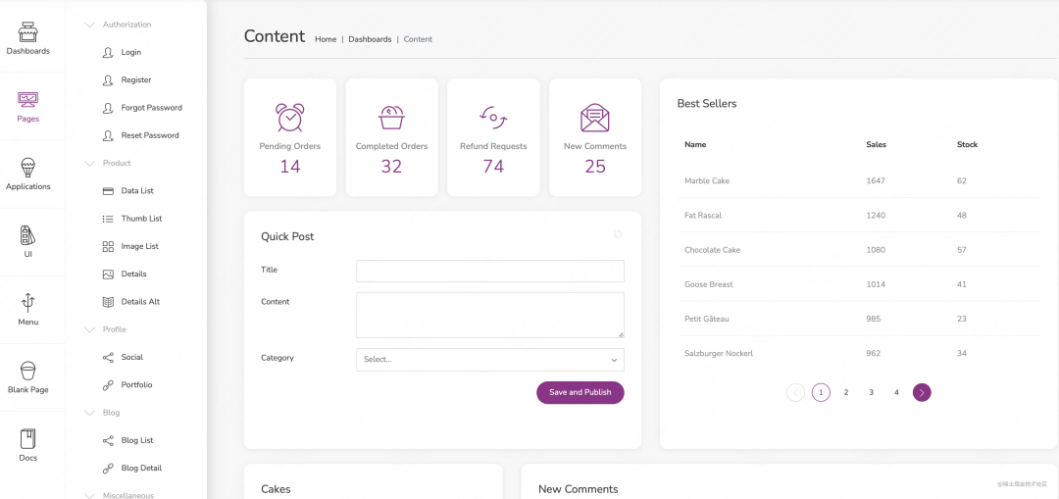Select the Fat Rascal row
Viewport: 1059px width, 499px height.
click(858, 216)
